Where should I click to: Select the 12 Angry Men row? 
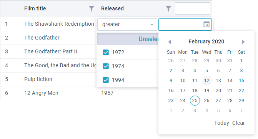[79, 93]
